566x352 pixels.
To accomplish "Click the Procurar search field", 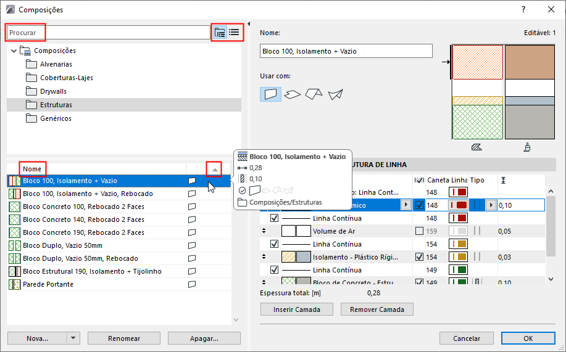I will click(x=108, y=33).
